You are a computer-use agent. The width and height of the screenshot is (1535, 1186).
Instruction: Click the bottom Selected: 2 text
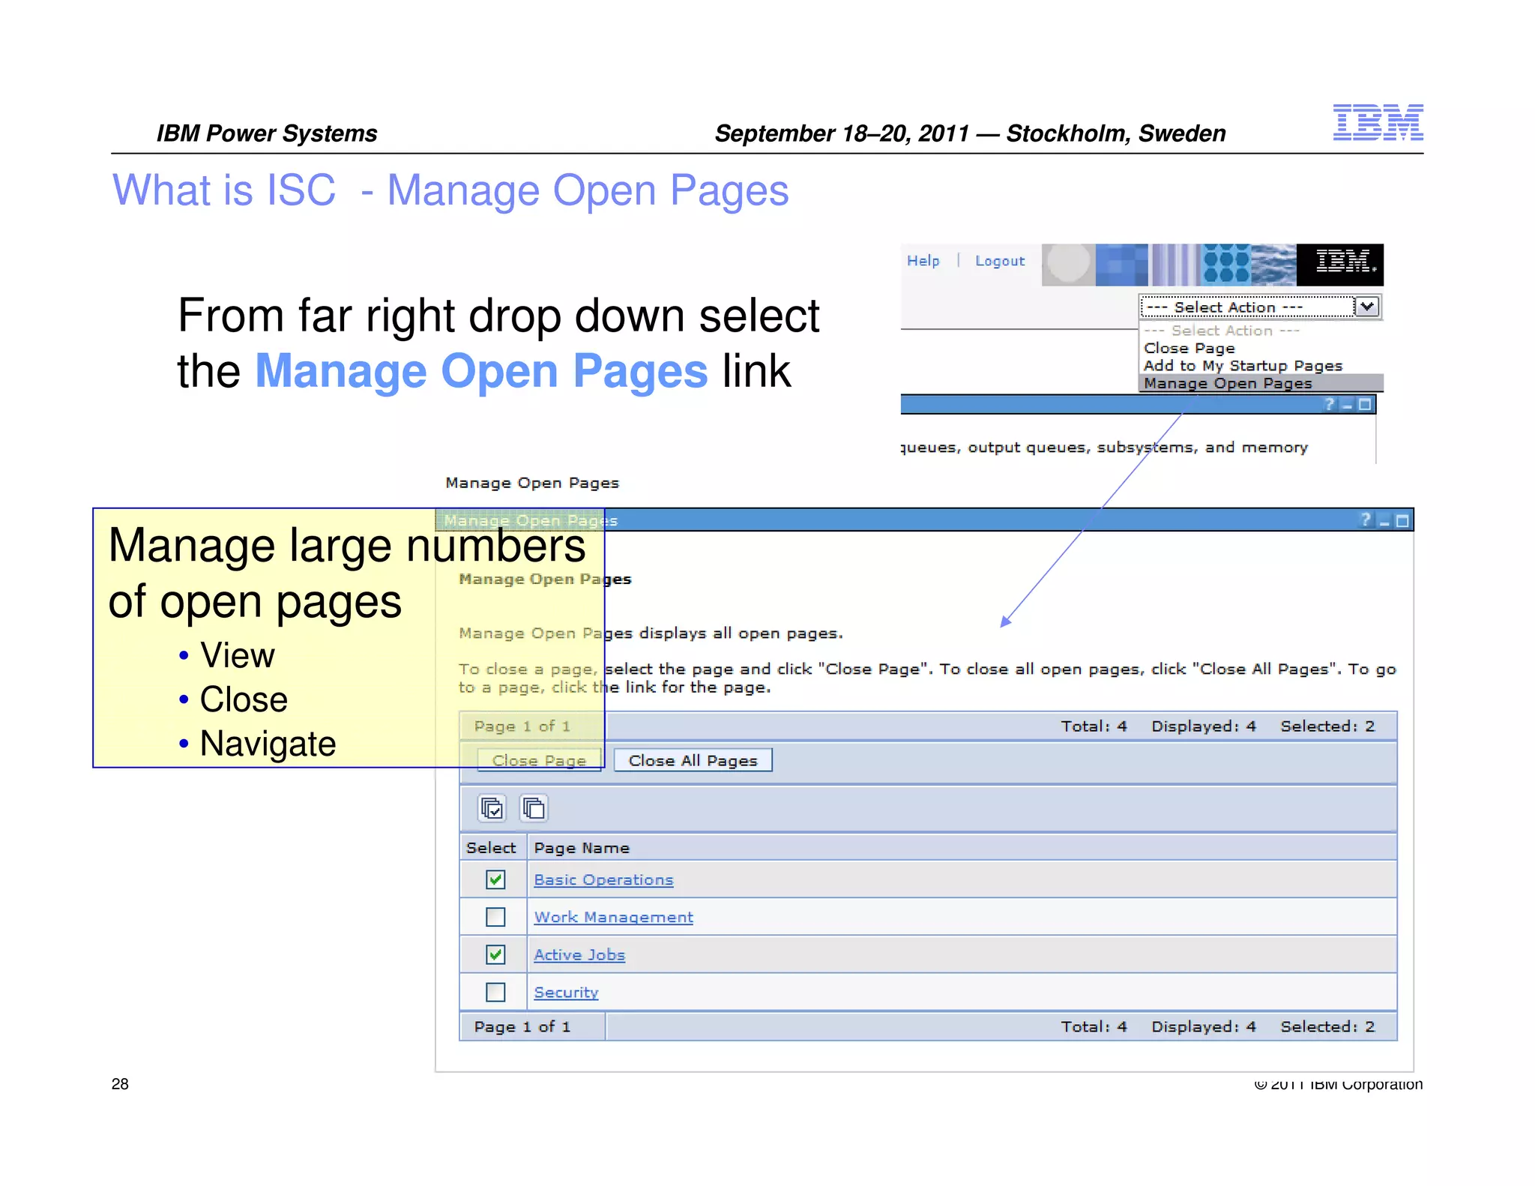pyautogui.click(x=1327, y=1026)
